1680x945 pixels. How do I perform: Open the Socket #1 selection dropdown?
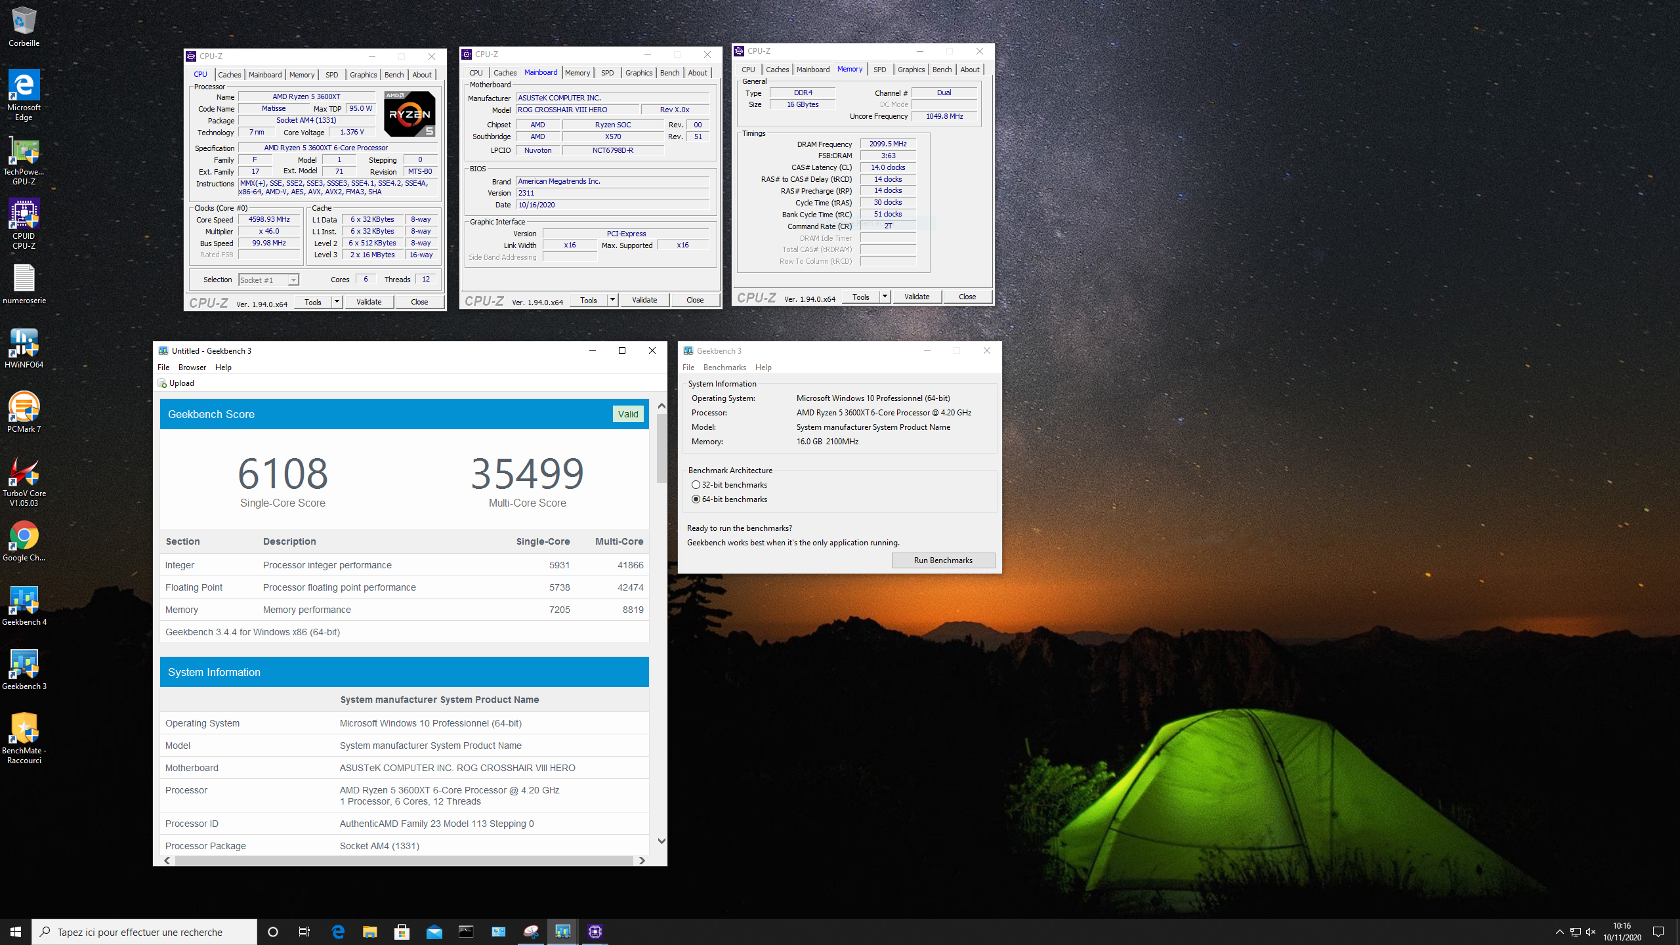coord(269,280)
